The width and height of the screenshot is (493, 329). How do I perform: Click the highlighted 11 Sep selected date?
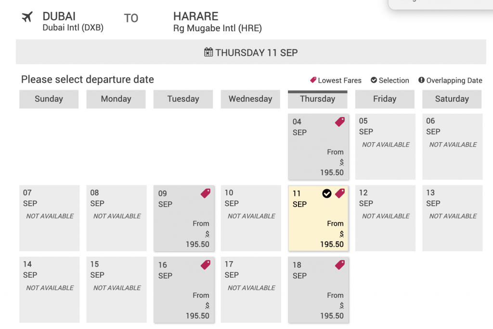(x=318, y=219)
